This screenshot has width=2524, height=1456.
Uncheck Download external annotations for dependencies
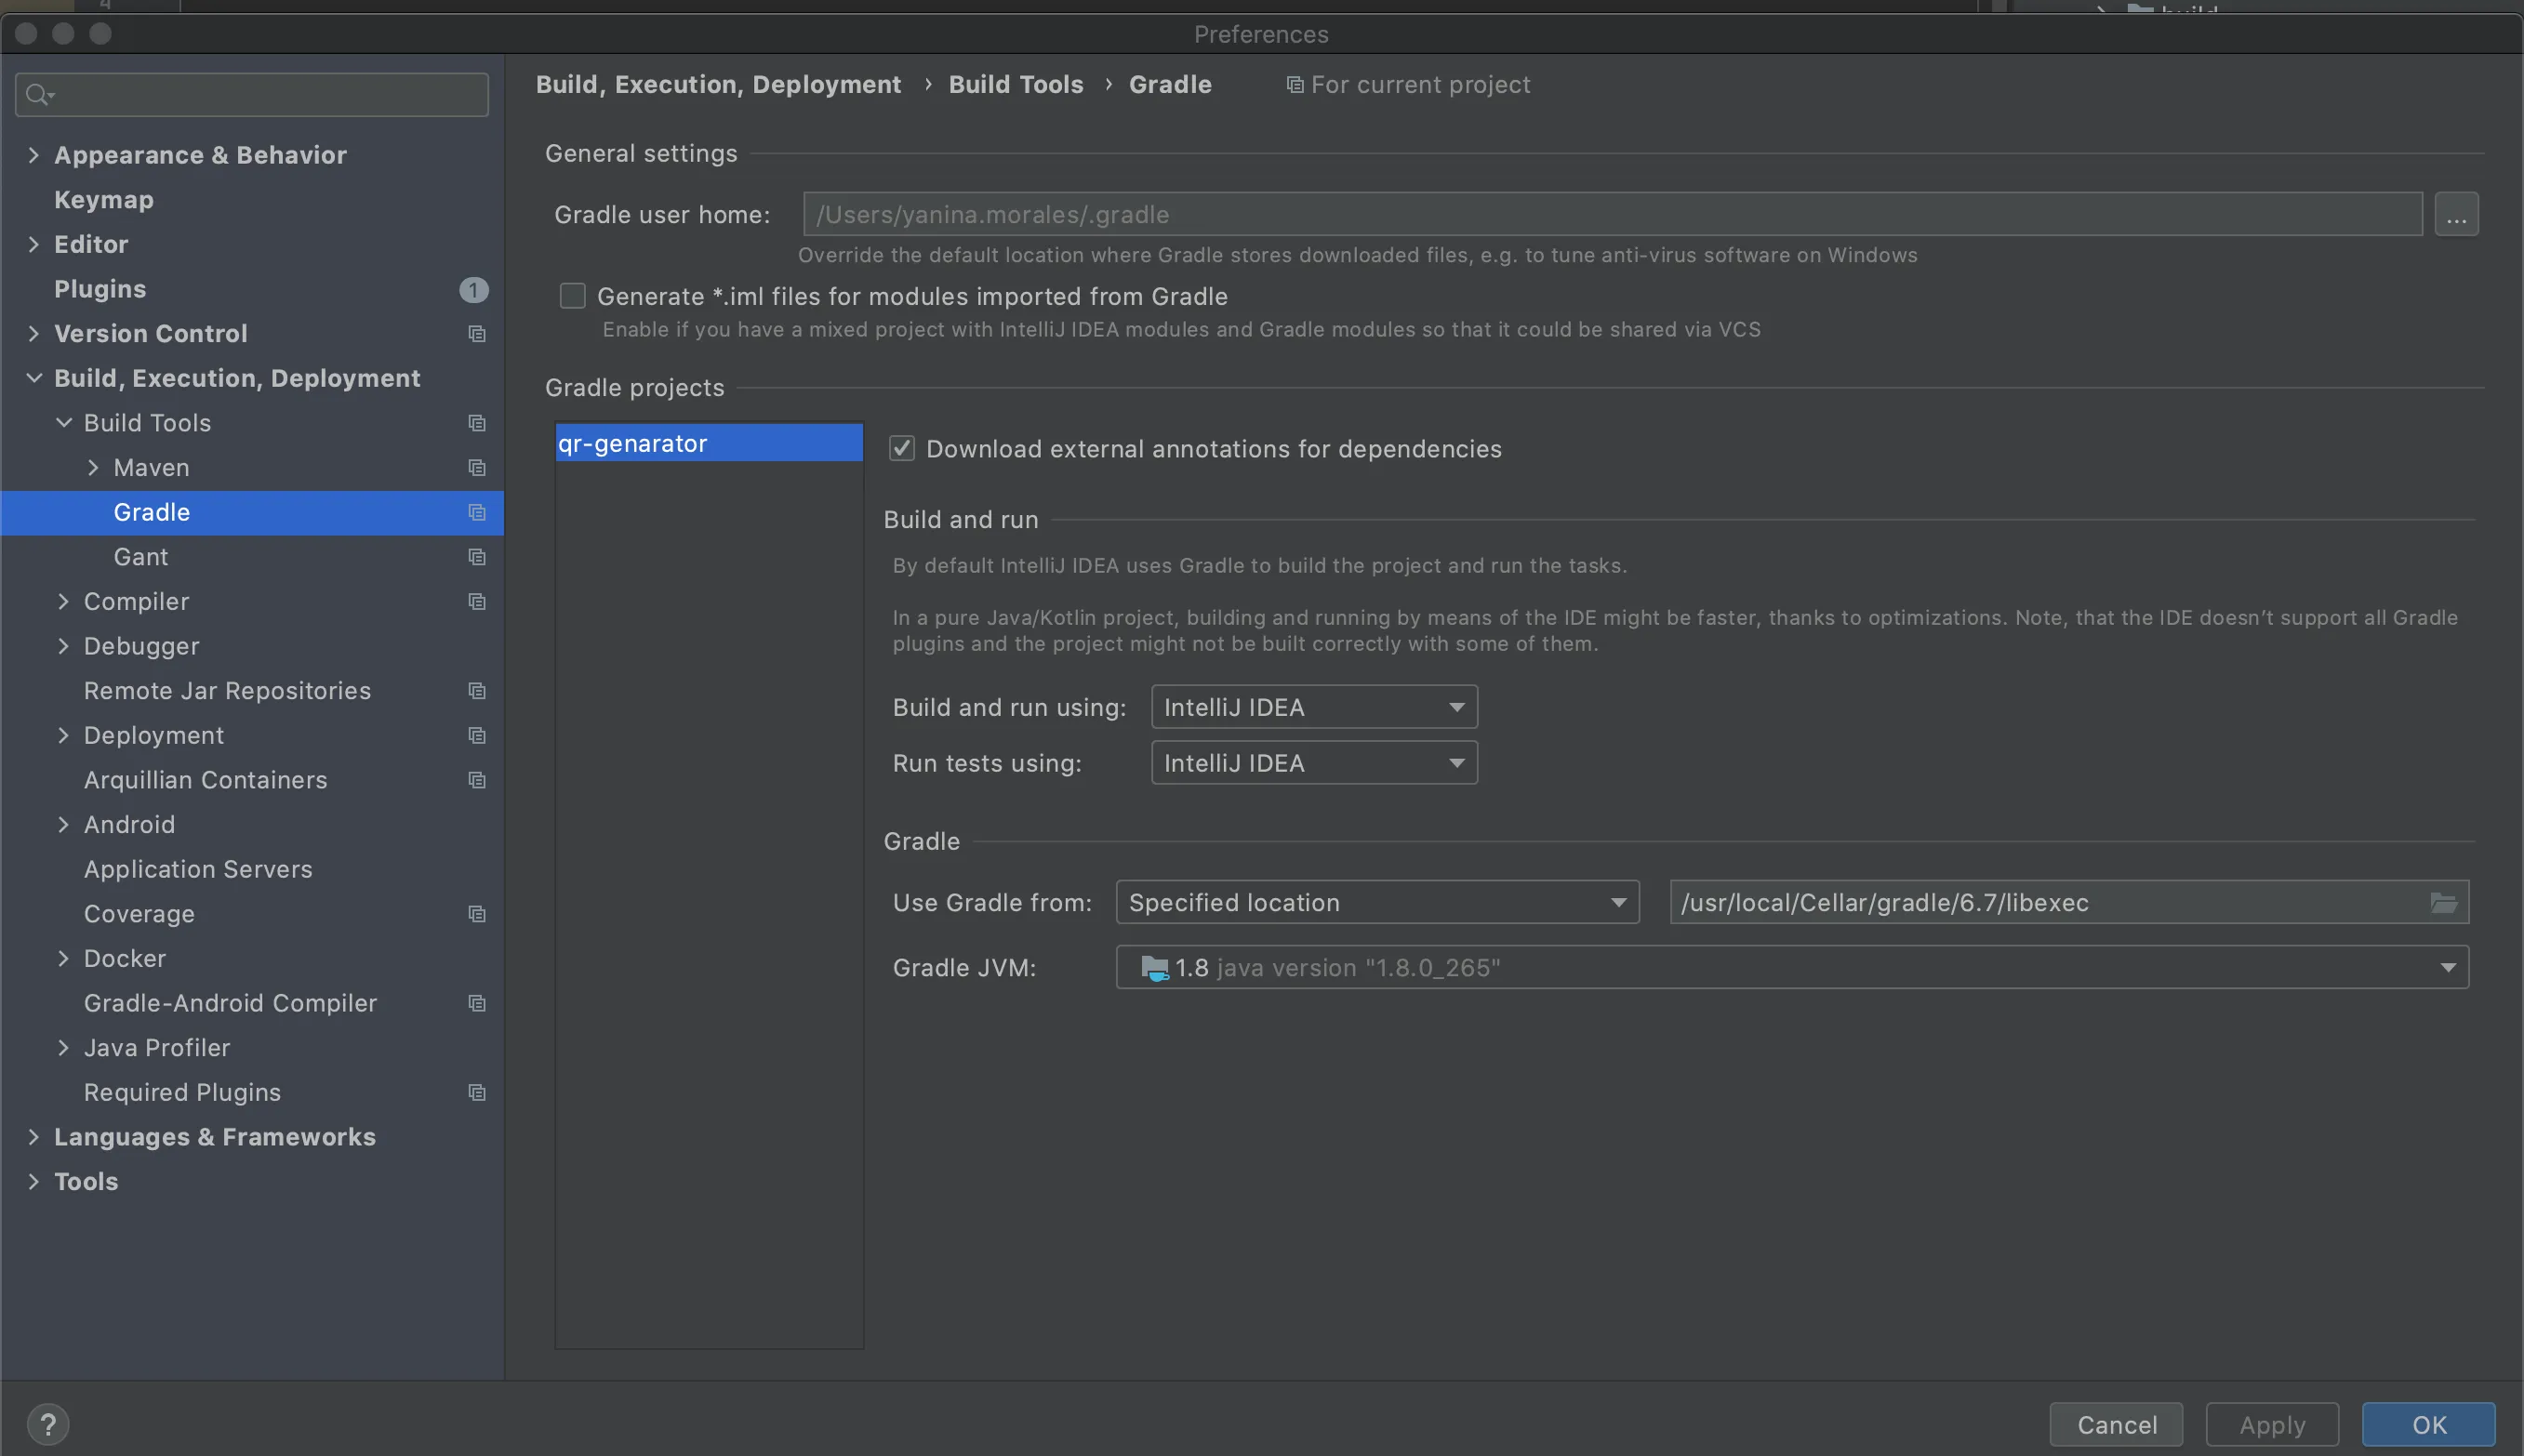click(901, 448)
